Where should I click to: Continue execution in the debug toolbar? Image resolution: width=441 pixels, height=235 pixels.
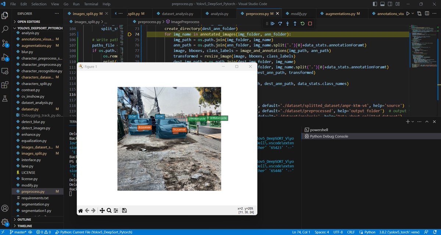coord(272,23)
